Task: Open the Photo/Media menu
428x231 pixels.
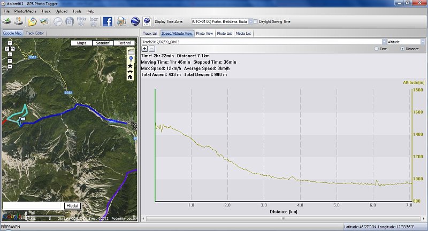Action: pos(25,11)
